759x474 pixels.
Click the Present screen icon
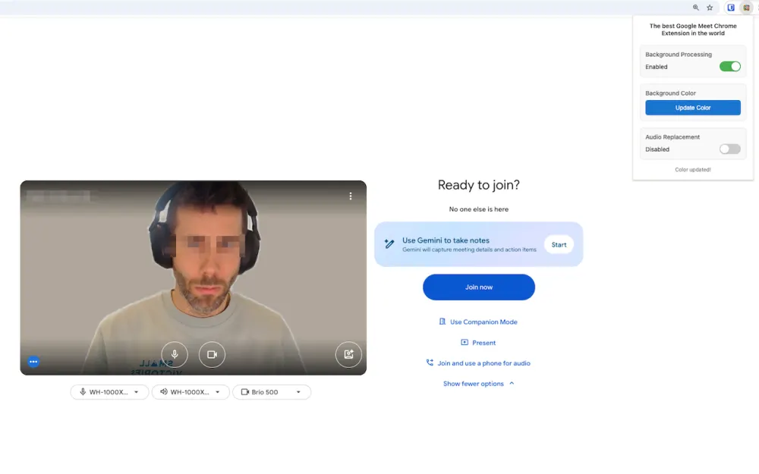(x=465, y=343)
